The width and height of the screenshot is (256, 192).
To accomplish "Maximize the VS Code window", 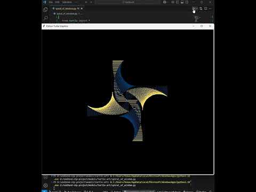I will pyautogui.click(x=202, y=2).
